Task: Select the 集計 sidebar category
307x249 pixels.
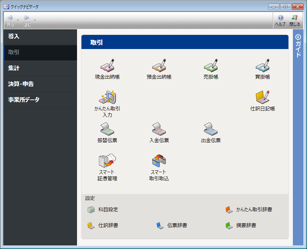Action: [x=40, y=68]
